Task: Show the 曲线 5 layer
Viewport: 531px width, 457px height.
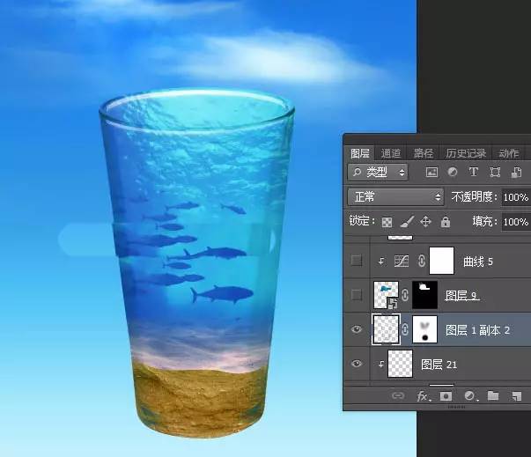Action: tap(356, 261)
